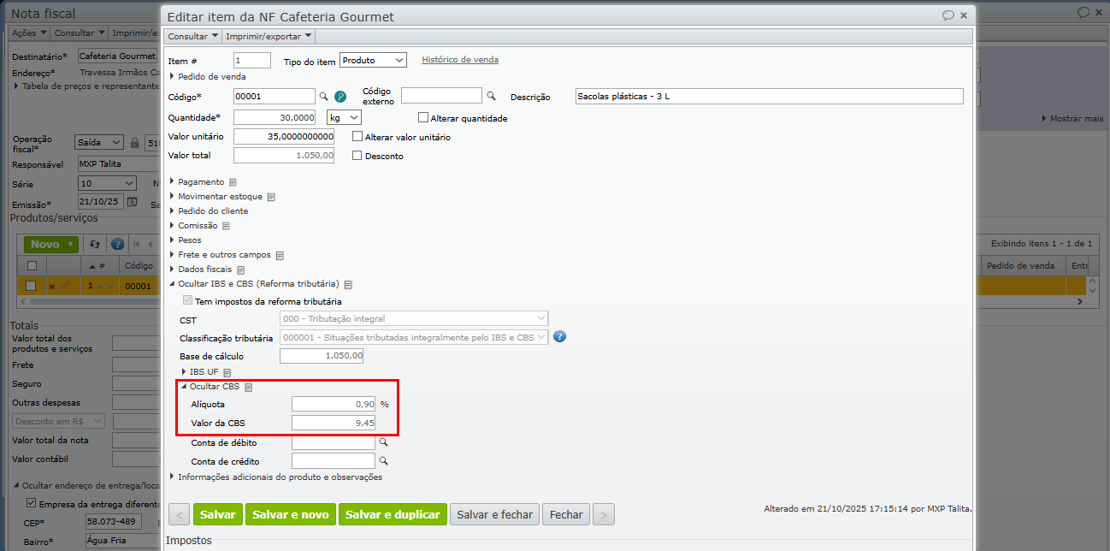Viewport: 1110px width, 551px height.
Task: Open CST 000 - Tributação integral dropdown
Action: coord(414,319)
